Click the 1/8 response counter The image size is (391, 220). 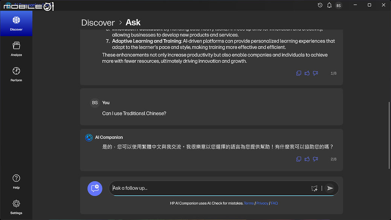333,73
